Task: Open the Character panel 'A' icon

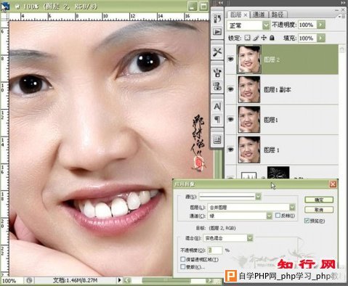Action: click(x=217, y=106)
